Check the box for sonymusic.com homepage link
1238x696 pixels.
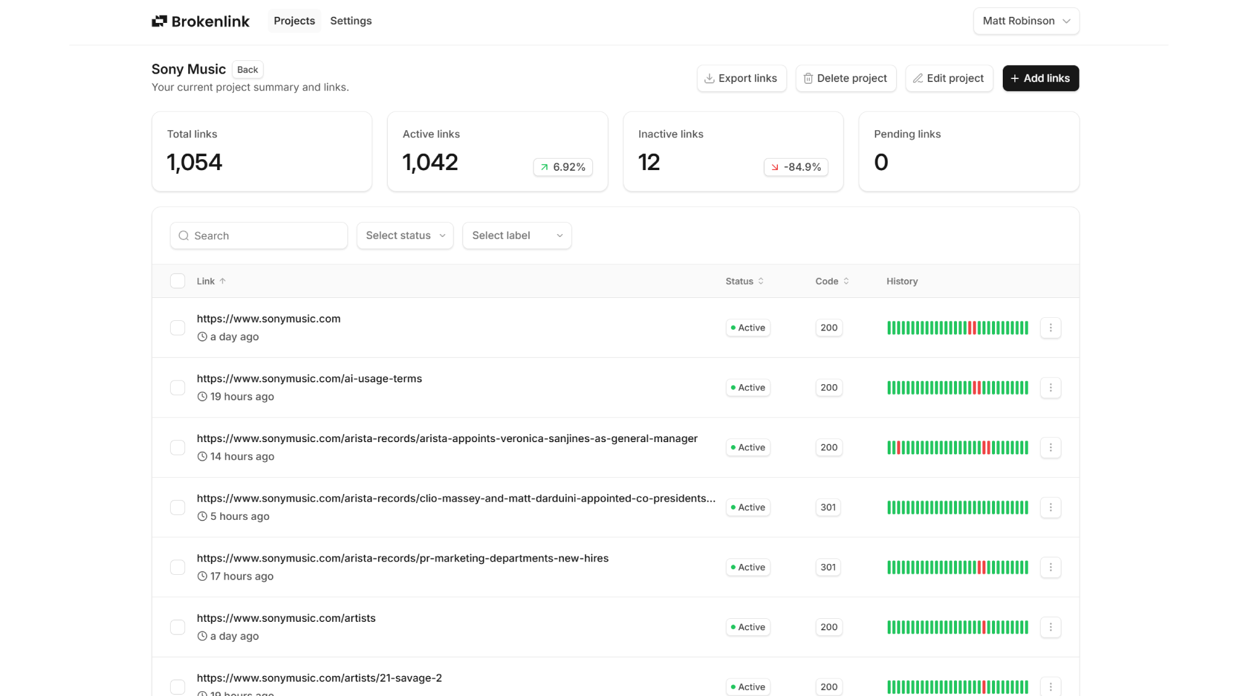click(x=177, y=327)
